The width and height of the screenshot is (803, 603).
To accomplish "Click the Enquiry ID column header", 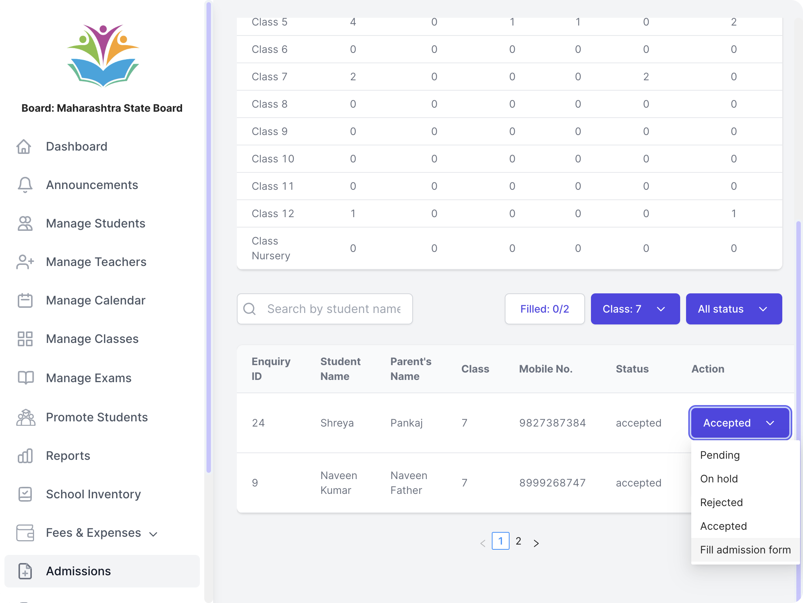I will pyautogui.click(x=271, y=369).
